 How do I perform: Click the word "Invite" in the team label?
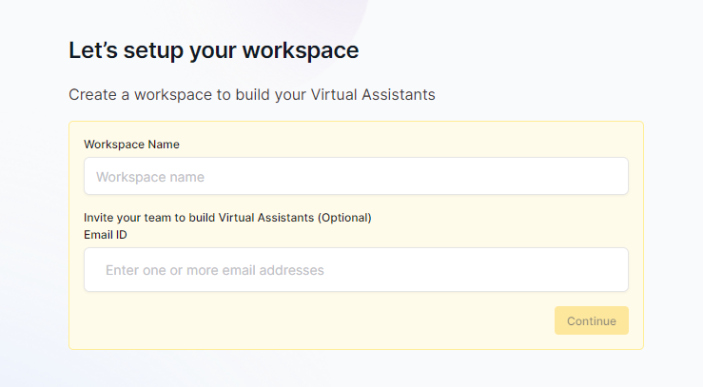point(100,217)
